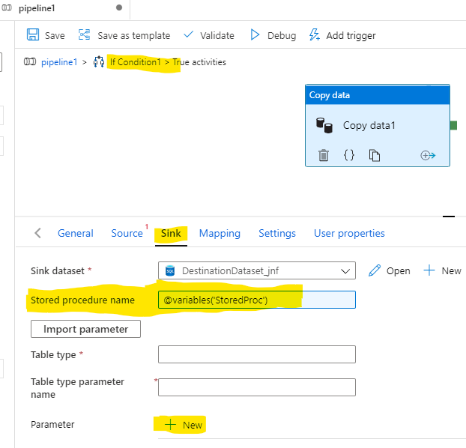Select the Sink tab

171,233
